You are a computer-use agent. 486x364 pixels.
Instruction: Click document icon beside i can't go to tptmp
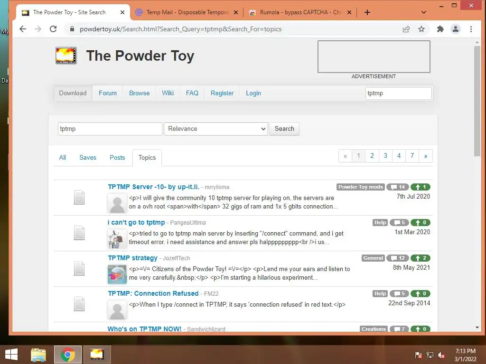[x=79, y=233]
